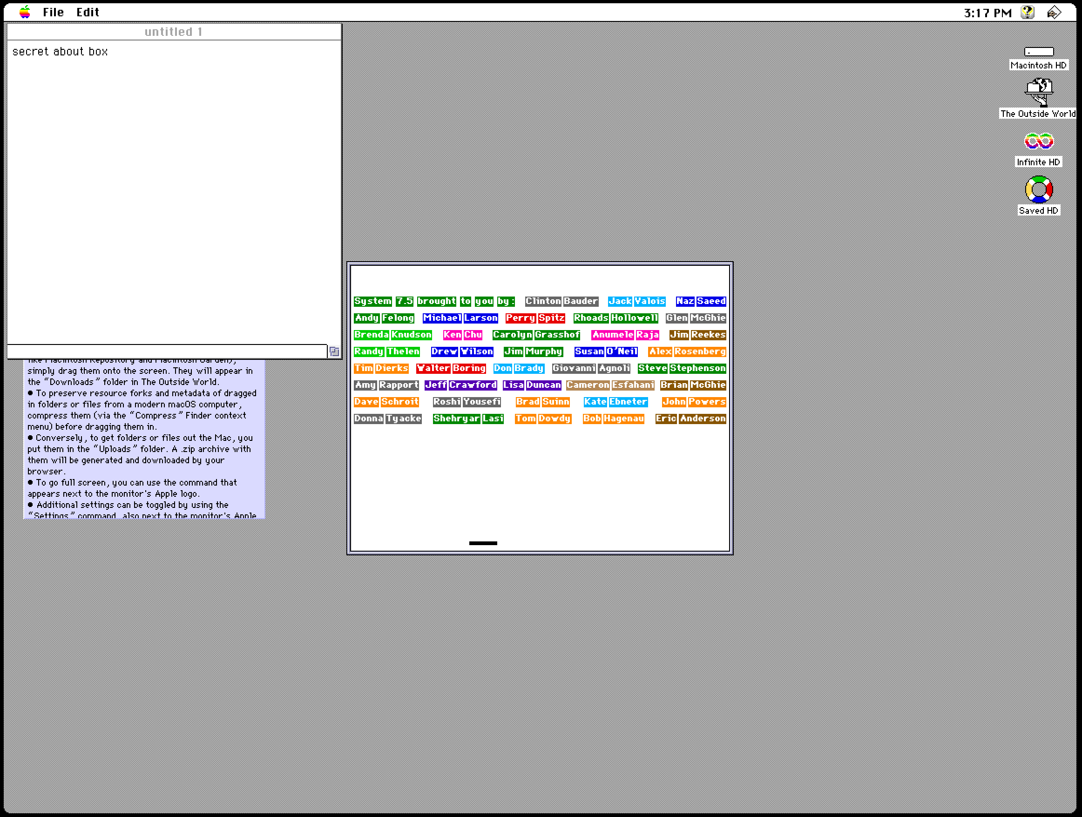1082x817 pixels.
Task: Open the Apple menu
Action: point(25,12)
